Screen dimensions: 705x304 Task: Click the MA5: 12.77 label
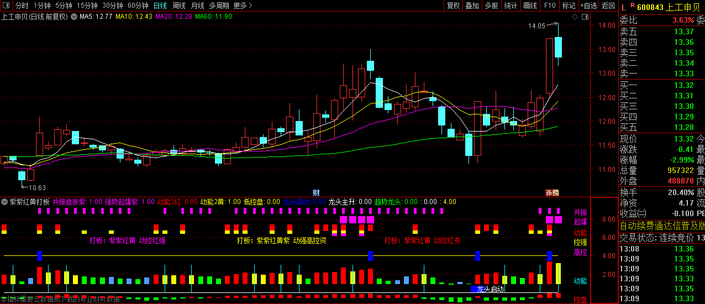coord(96,17)
